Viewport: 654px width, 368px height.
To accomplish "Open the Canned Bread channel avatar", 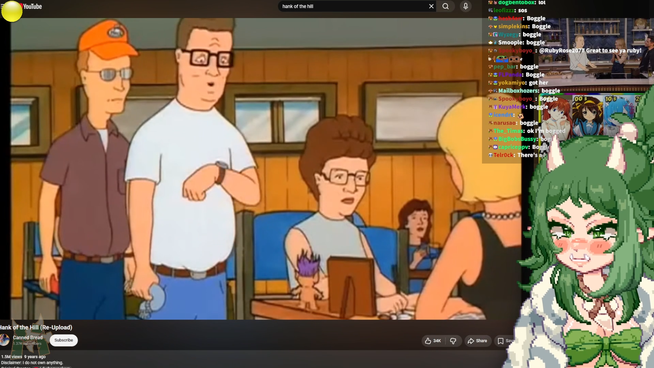I will pos(5,340).
